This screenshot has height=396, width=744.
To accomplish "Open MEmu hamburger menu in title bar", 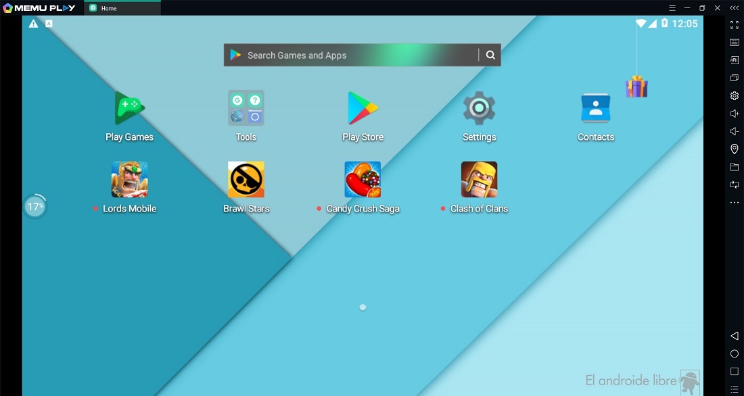I will tap(672, 8).
